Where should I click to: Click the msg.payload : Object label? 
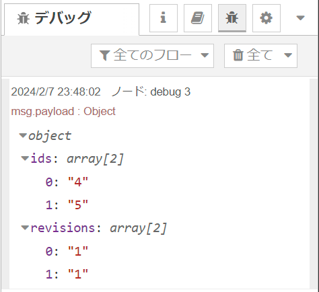tap(63, 111)
